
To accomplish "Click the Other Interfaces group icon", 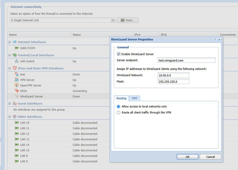I will coord(15,117).
